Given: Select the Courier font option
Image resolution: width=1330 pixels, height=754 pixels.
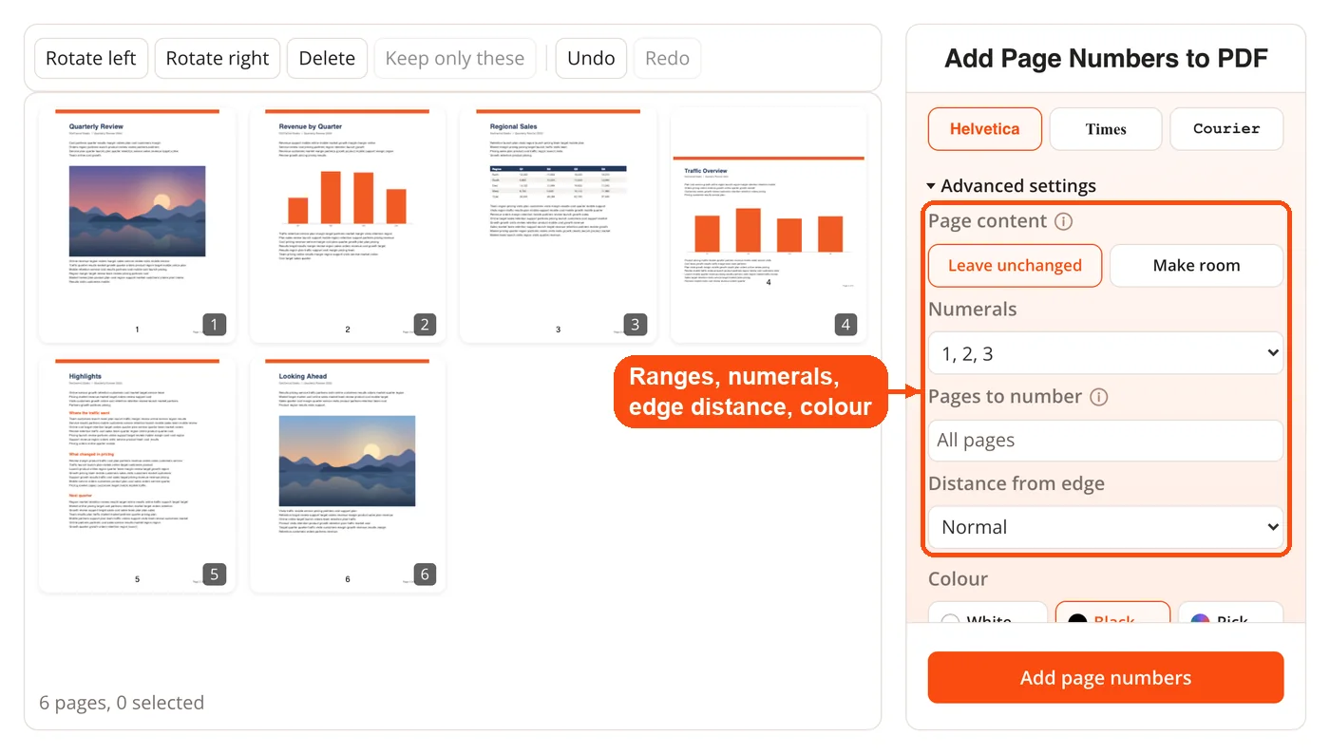Looking at the screenshot, I should click(x=1226, y=129).
